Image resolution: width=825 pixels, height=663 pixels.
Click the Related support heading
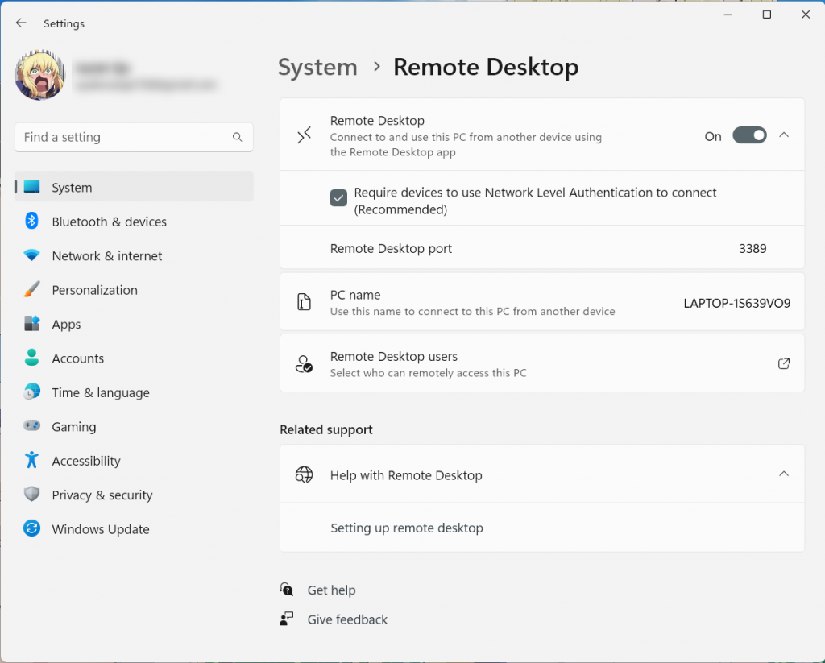tap(326, 429)
